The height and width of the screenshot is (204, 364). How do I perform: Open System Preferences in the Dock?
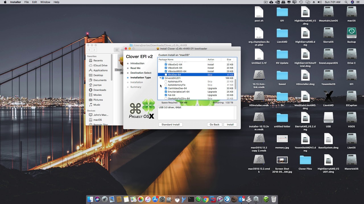162,199
